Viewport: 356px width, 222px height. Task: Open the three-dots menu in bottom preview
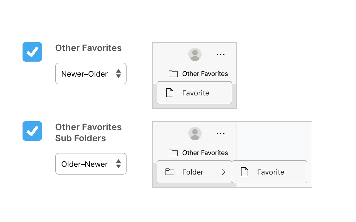point(221,133)
